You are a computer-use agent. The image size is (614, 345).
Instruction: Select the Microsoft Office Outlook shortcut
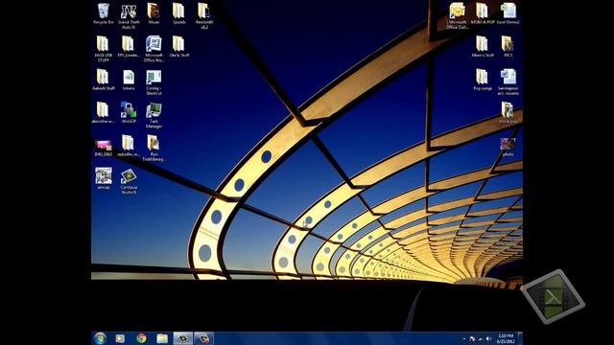[x=457, y=16]
